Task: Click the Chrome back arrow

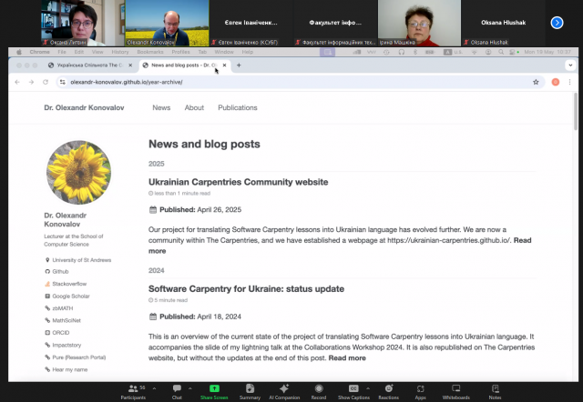Action: coord(17,82)
